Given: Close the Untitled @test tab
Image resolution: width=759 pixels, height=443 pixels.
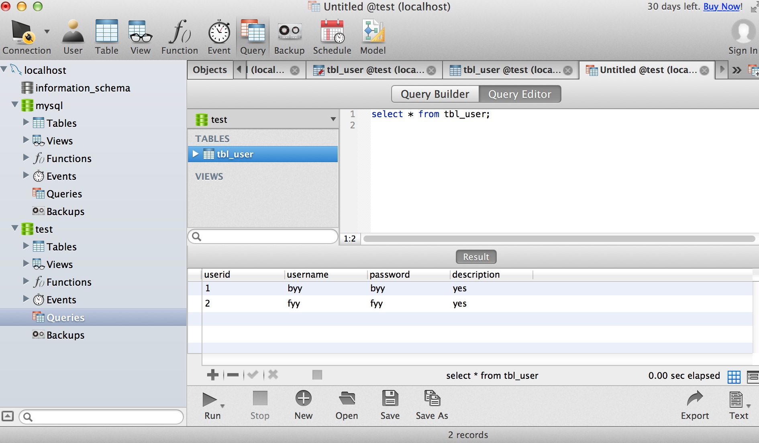Looking at the screenshot, I should pyautogui.click(x=704, y=70).
